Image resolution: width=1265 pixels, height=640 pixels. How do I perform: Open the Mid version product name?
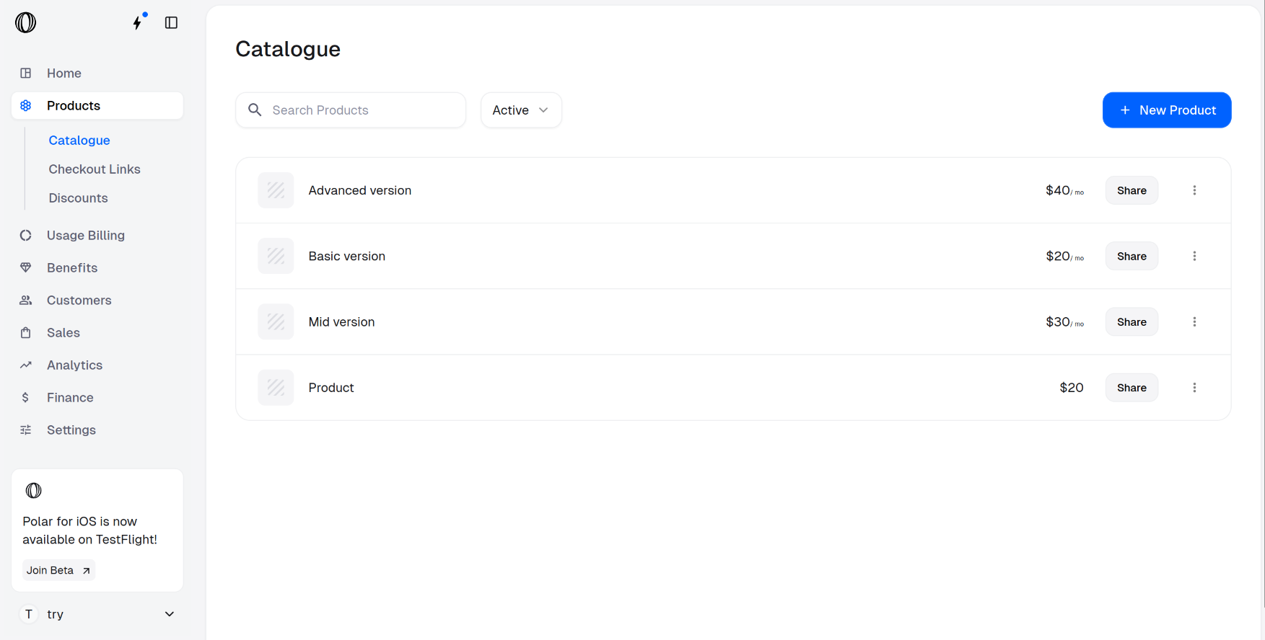pos(342,321)
